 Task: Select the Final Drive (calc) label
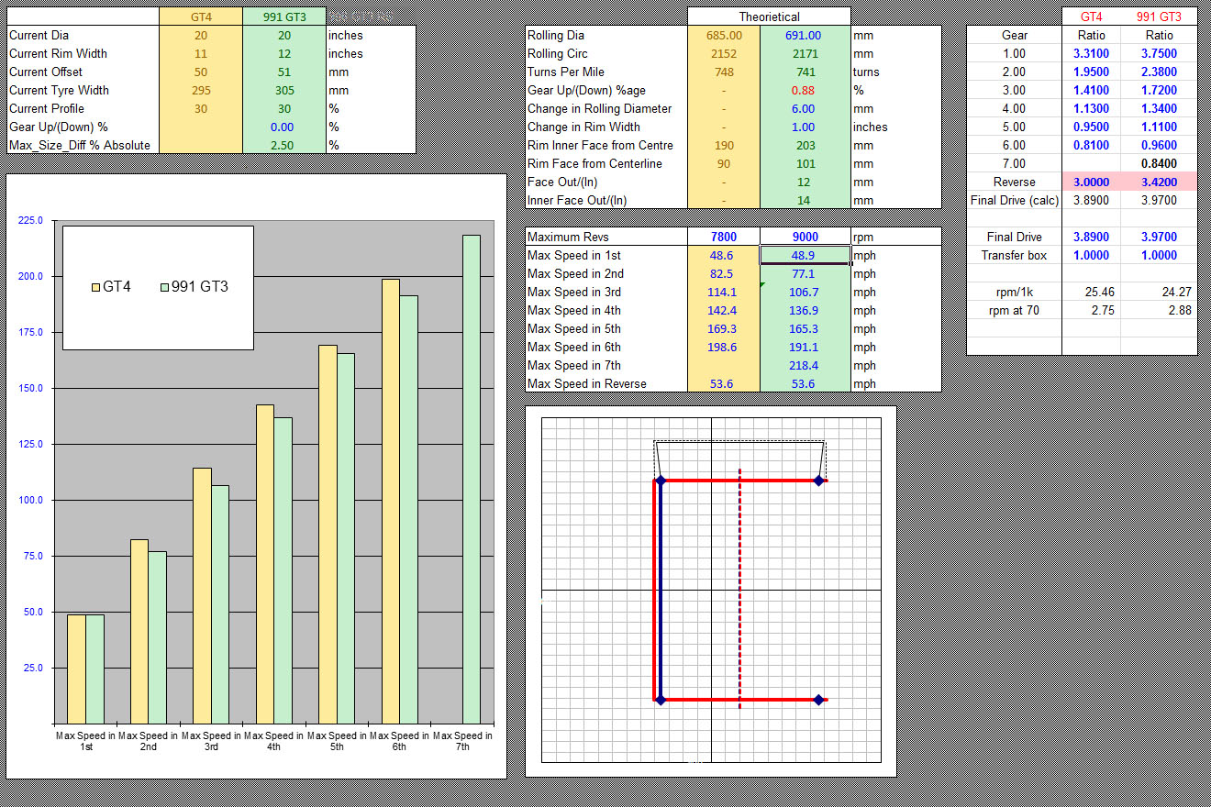click(x=1015, y=201)
